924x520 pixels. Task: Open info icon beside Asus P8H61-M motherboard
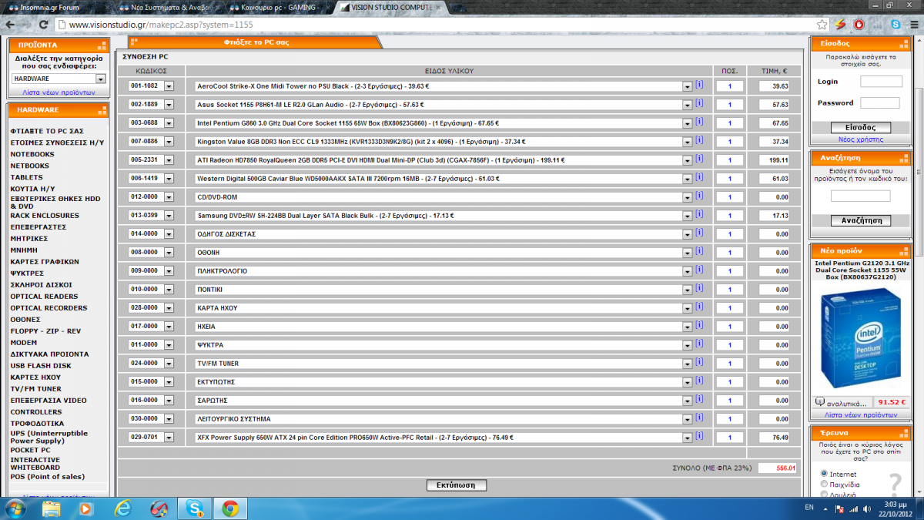[699, 103]
